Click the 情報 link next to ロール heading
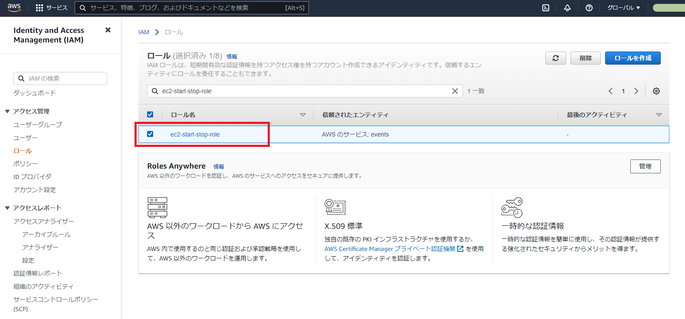Image resolution: width=685 pixels, height=319 pixels. coord(232,56)
